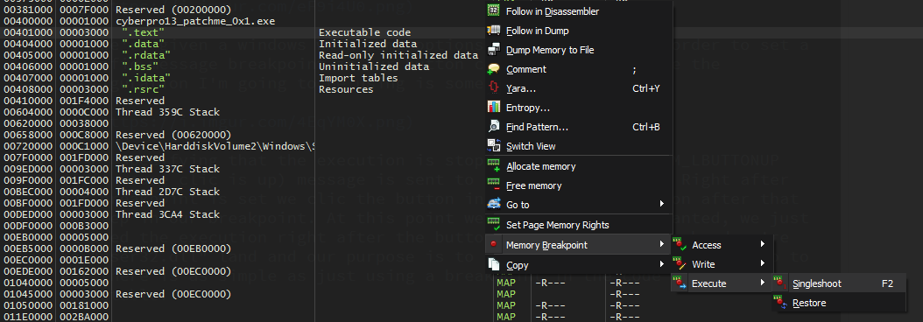Image resolution: width=923 pixels, height=322 pixels.
Task: Select Thread 2D7C Stack row
Action: coord(167,192)
